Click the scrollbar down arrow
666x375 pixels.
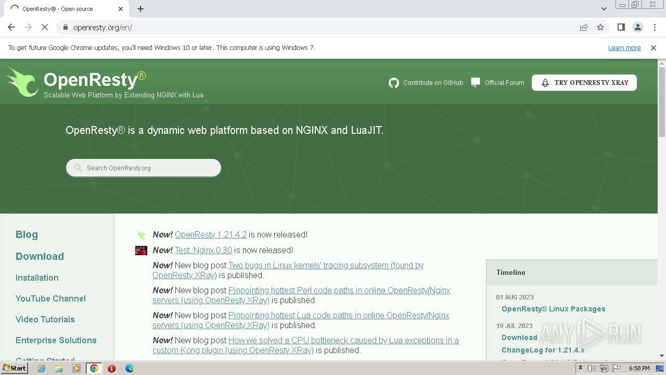(662, 356)
